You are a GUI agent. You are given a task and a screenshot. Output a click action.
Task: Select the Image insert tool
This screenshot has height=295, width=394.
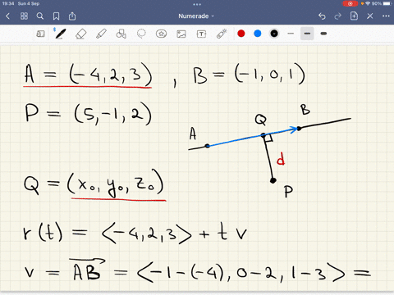pyautogui.click(x=181, y=34)
